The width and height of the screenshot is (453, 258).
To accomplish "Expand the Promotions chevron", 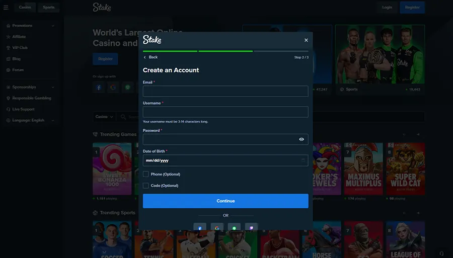I will [53, 26].
